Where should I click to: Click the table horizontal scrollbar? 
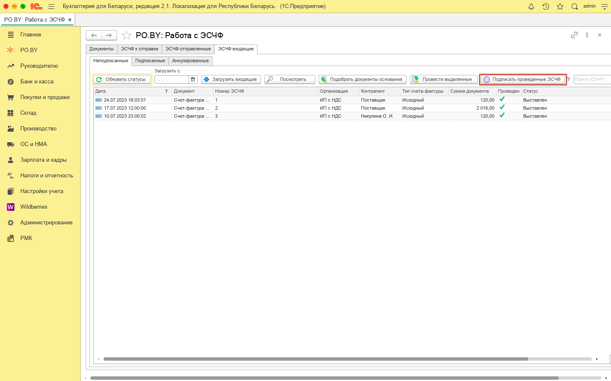click(x=316, y=359)
